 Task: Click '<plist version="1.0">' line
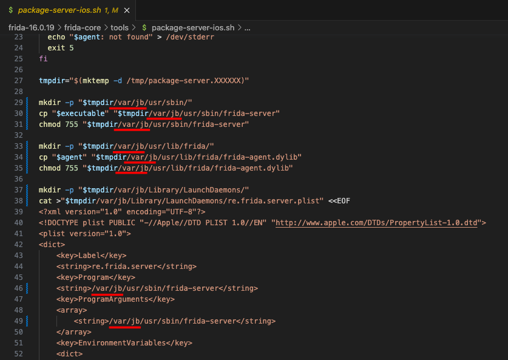[x=85, y=234]
